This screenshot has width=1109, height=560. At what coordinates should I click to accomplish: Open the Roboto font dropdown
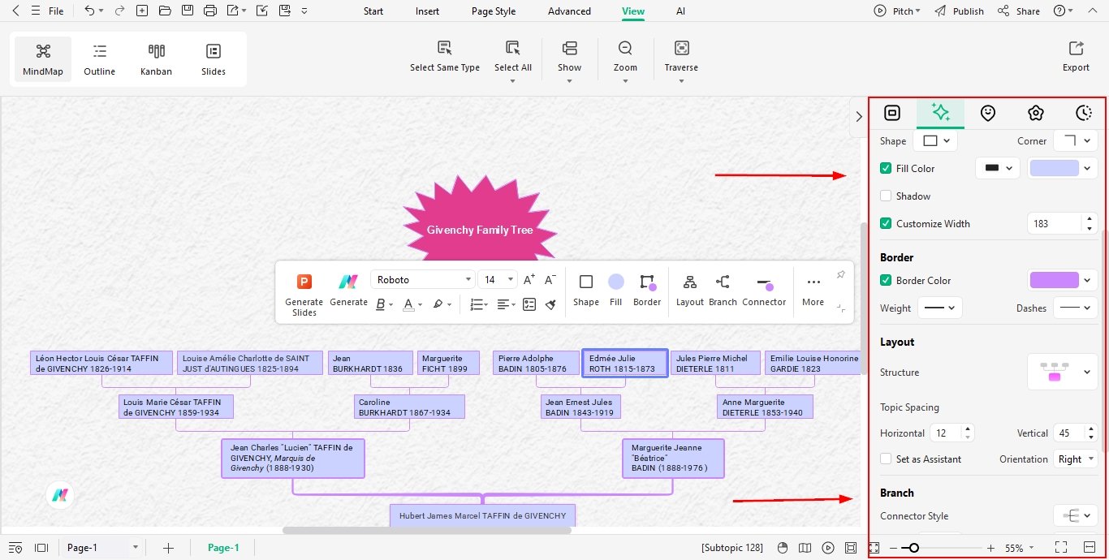coord(423,278)
